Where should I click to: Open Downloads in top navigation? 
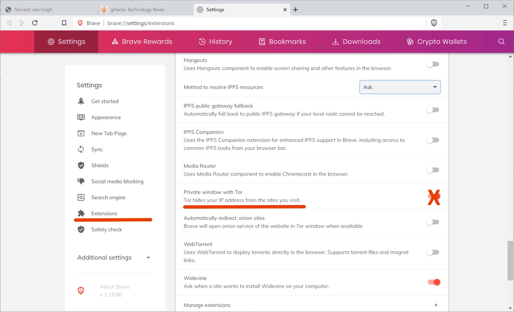[x=356, y=41]
